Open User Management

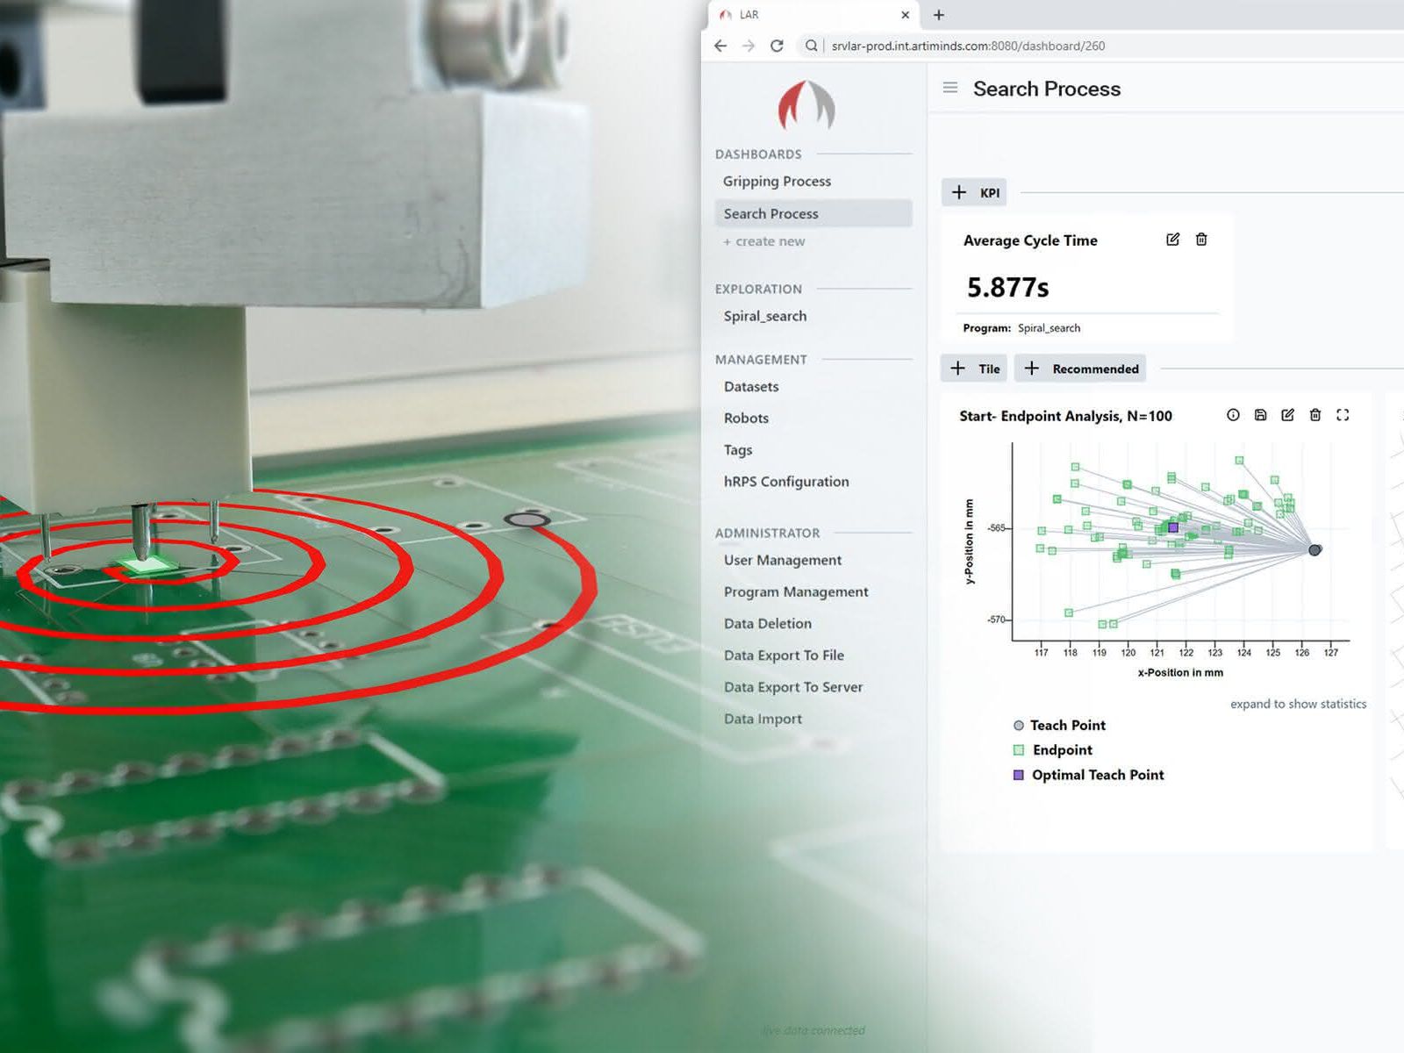tap(782, 560)
